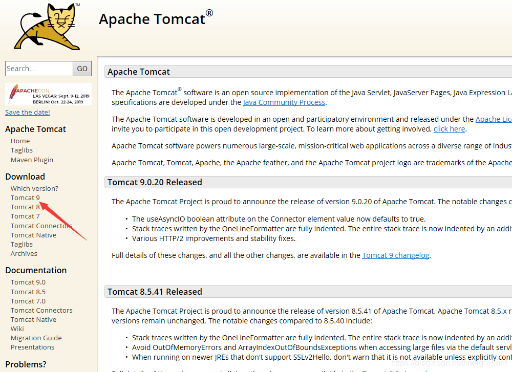Click the Documentation sidebar heading

click(36, 270)
